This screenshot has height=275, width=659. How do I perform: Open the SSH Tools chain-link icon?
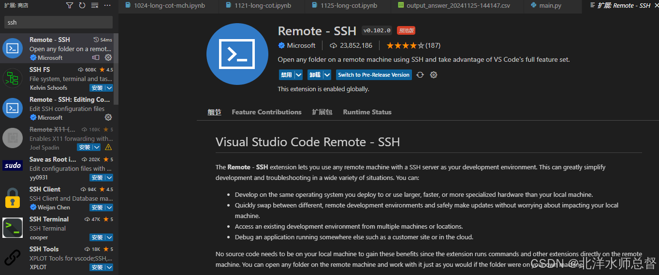(x=13, y=258)
